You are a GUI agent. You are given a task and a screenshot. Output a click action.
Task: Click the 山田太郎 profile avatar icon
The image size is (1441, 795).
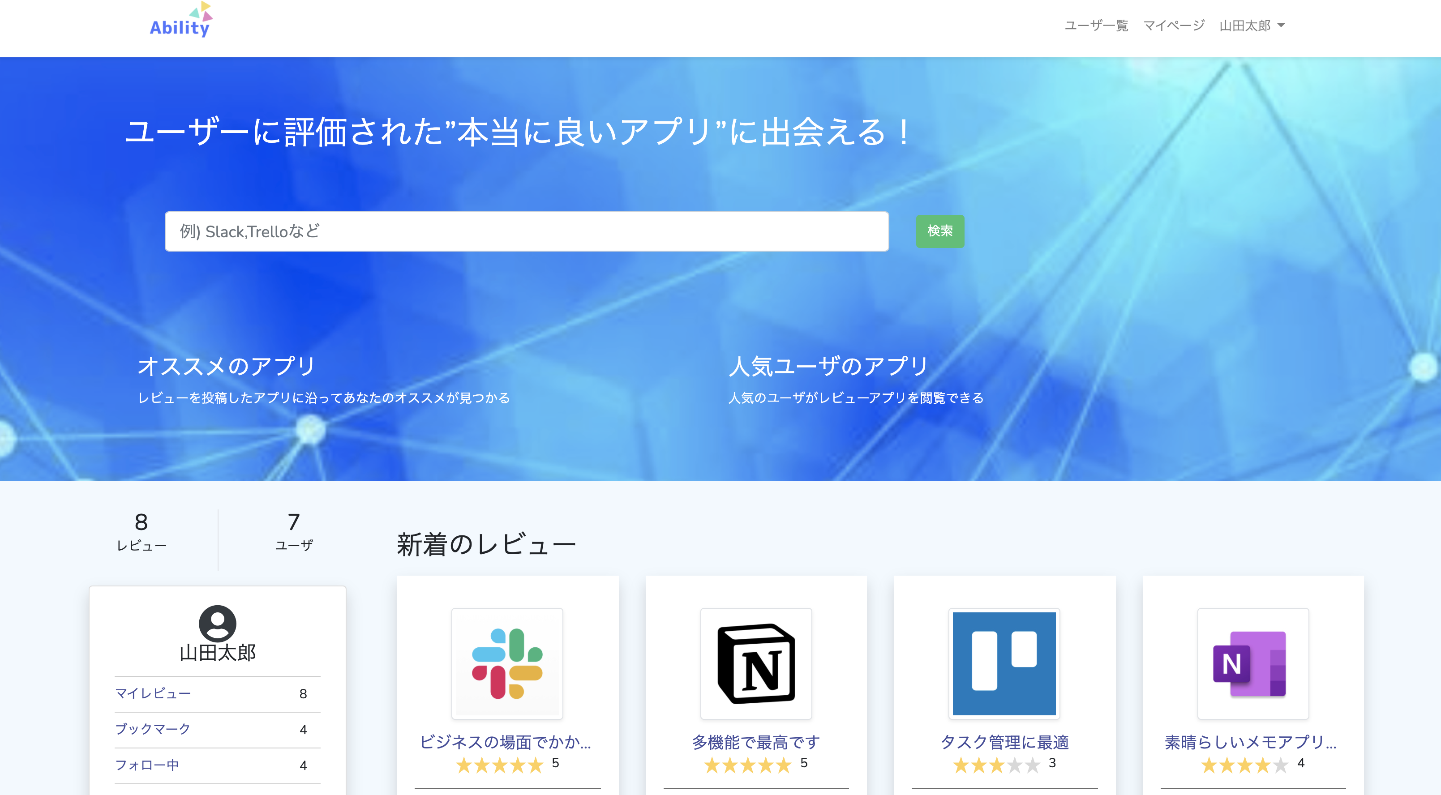point(217,623)
